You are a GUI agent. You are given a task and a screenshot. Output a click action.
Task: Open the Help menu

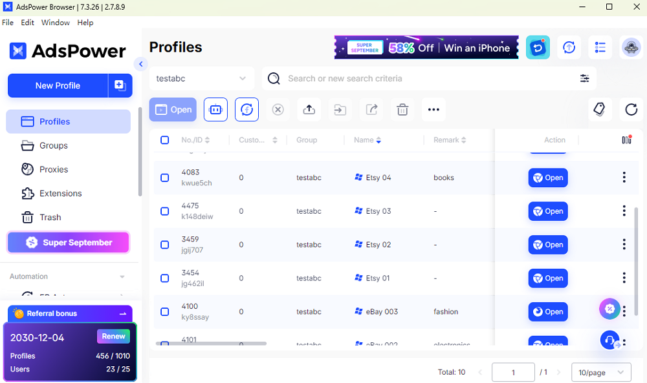pyautogui.click(x=85, y=23)
